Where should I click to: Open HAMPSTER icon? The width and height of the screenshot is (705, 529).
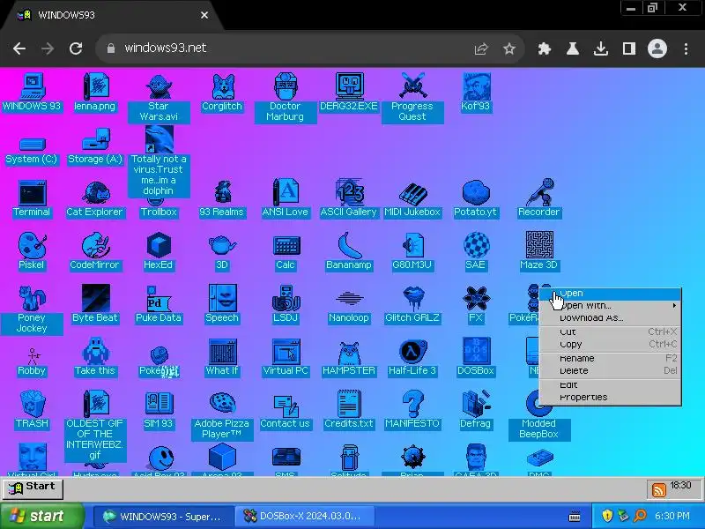(x=349, y=353)
